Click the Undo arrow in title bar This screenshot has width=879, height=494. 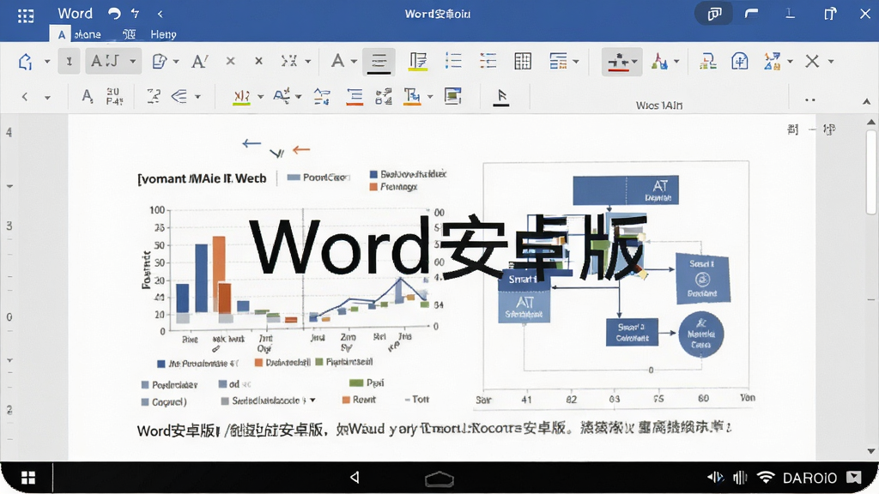(114, 14)
